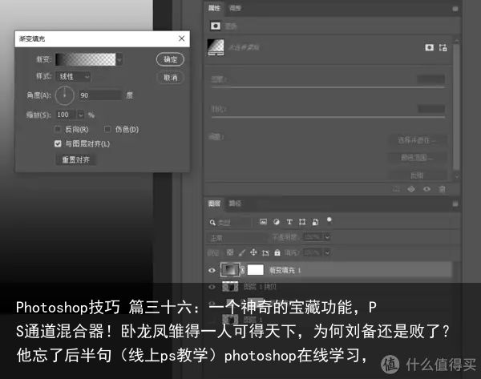481x379 pixels.
Task: Toggle the mask eye icon in Properties
Action: pos(426,189)
